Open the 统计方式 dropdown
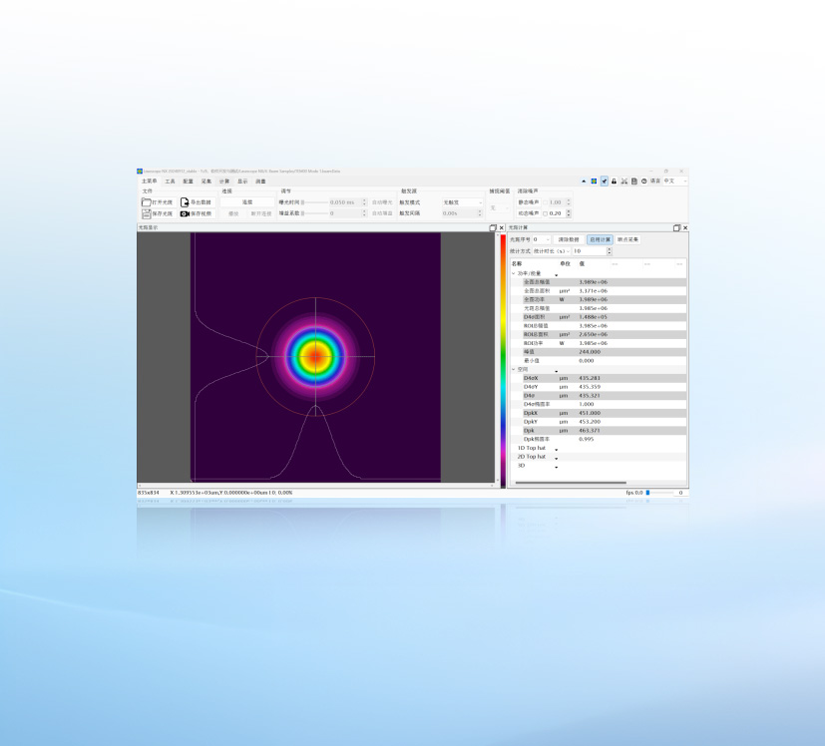 pyautogui.click(x=552, y=251)
